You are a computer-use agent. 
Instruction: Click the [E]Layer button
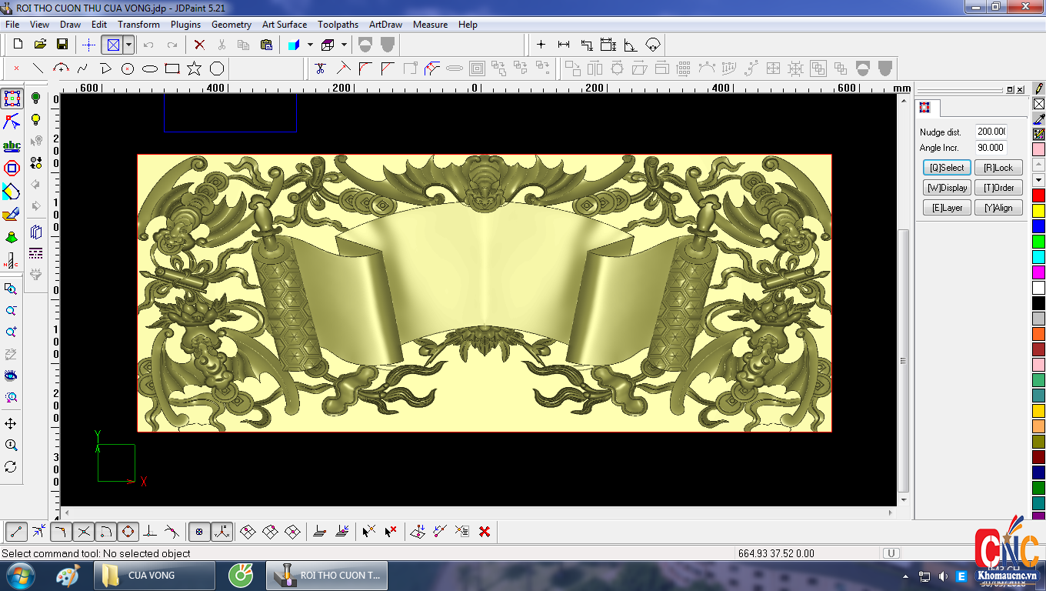pos(947,208)
